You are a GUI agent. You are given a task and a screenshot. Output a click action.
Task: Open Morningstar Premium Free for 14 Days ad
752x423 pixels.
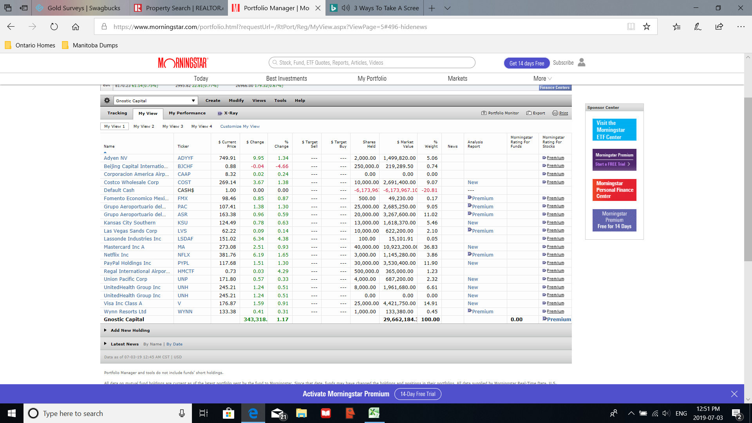[614, 220]
